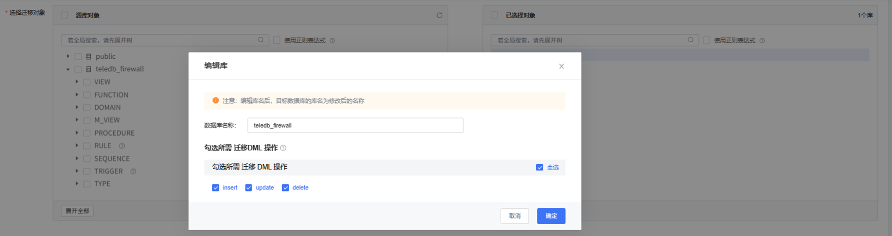Refresh the source objects list

[439, 15]
